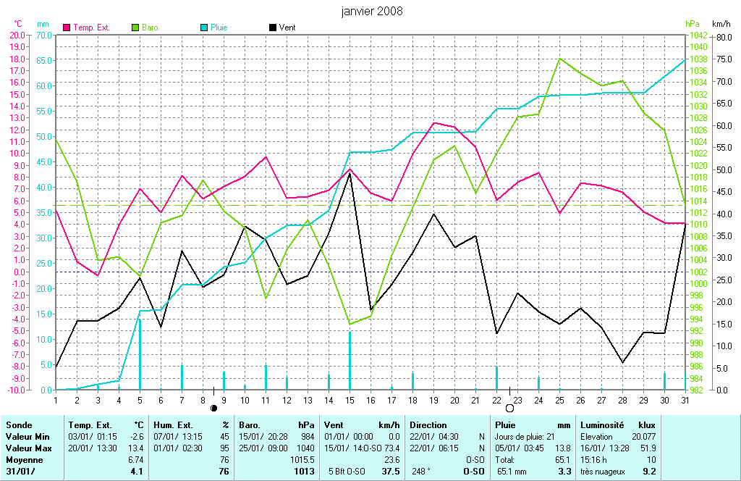
Task: Click the km/h axis unit label
Action: tap(721, 24)
